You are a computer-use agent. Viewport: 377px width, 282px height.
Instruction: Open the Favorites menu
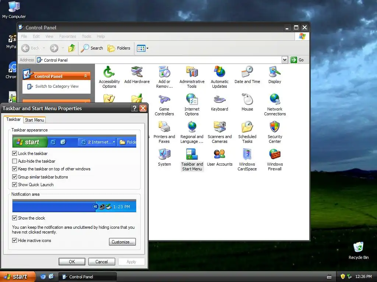68,36
